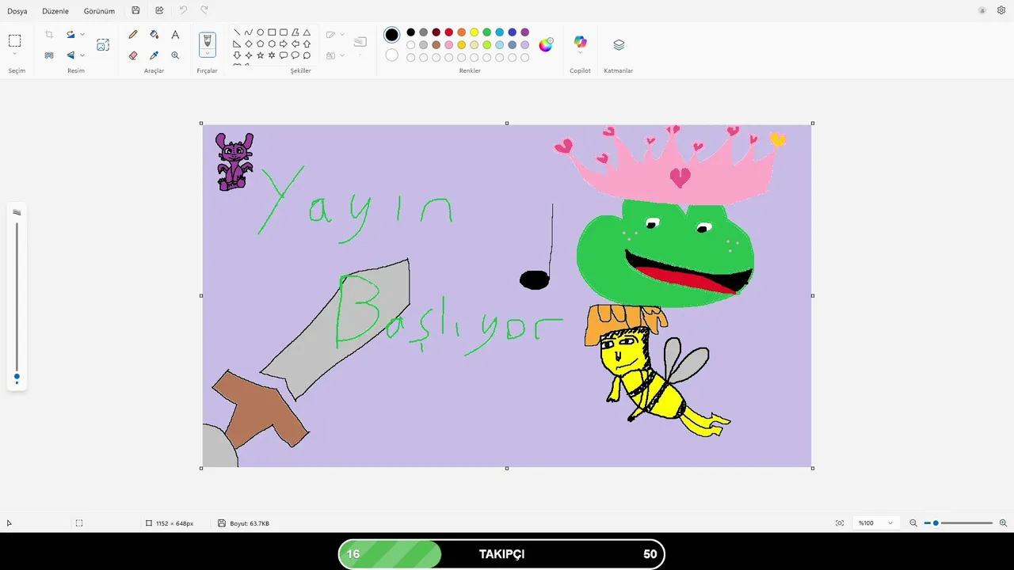This screenshot has width=1014, height=570.
Task: Pick the brown color swatch
Action: pyautogui.click(x=436, y=45)
